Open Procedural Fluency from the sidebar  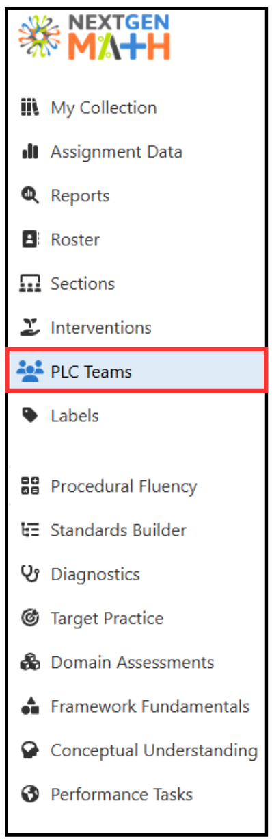(x=124, y=486)
